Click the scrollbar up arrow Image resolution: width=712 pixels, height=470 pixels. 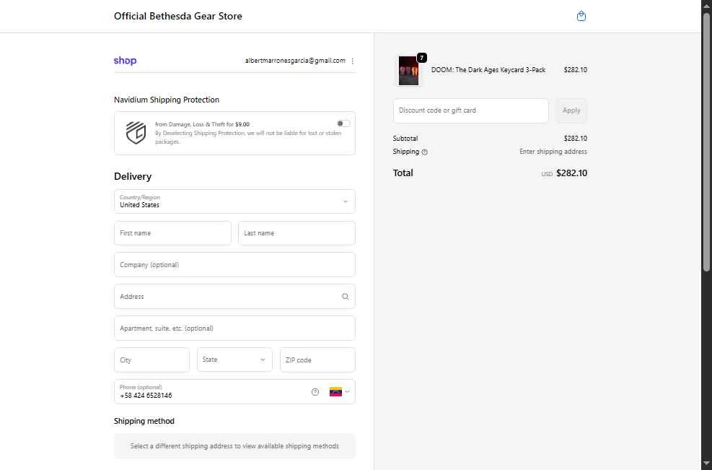[706, 5]
